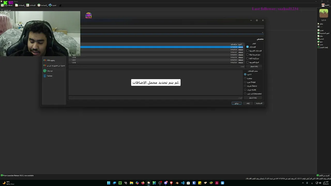Select the Fabric mod loader radio

pyautogui.click(x=245, y=86)
